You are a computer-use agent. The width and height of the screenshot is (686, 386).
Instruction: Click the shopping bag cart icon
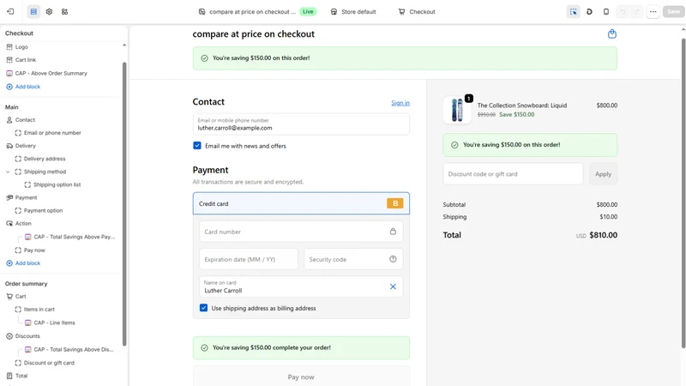(612, 33)
